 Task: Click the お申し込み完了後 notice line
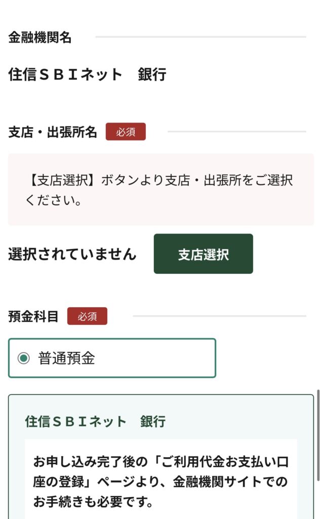click(x=160, y=462)
